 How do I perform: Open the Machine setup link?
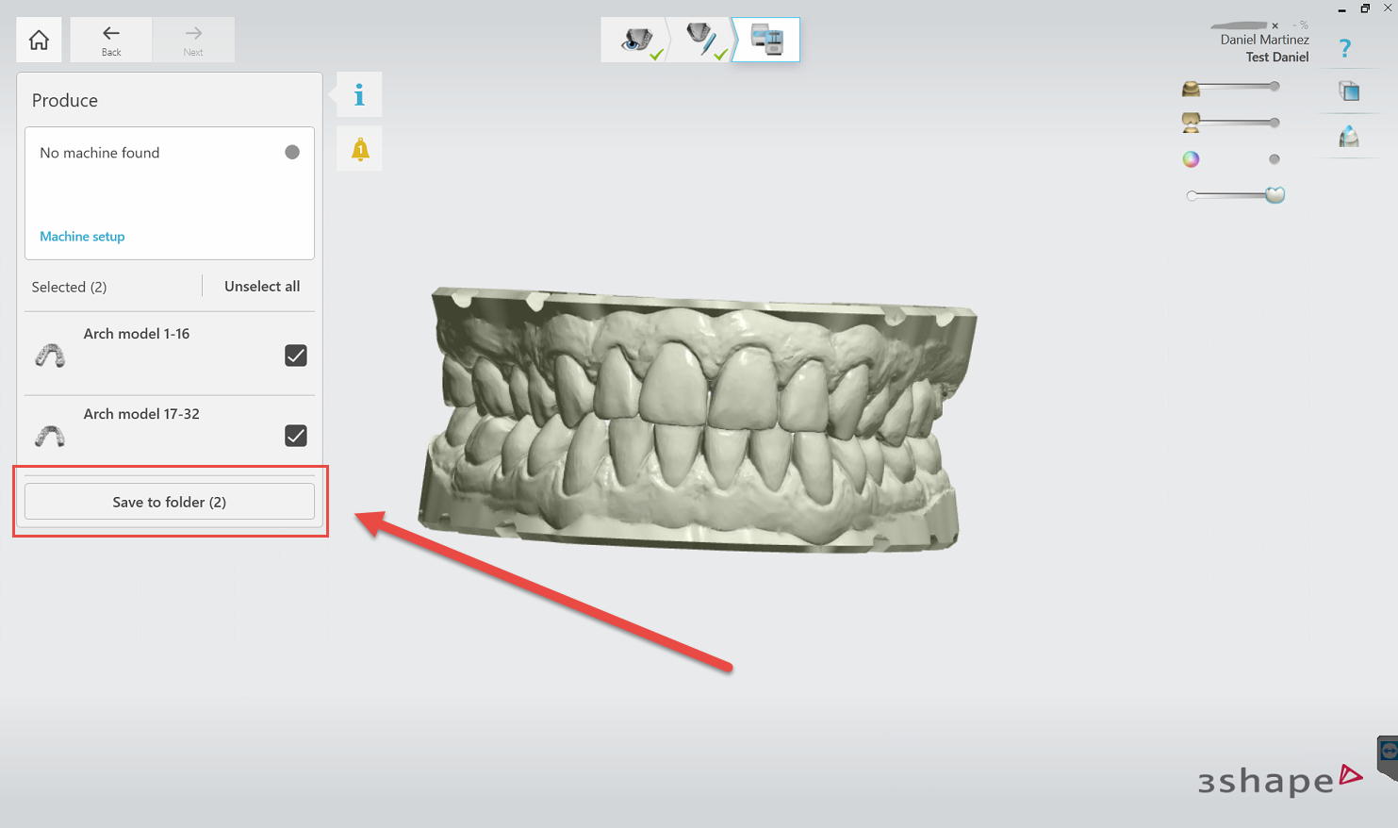point(82,236)
